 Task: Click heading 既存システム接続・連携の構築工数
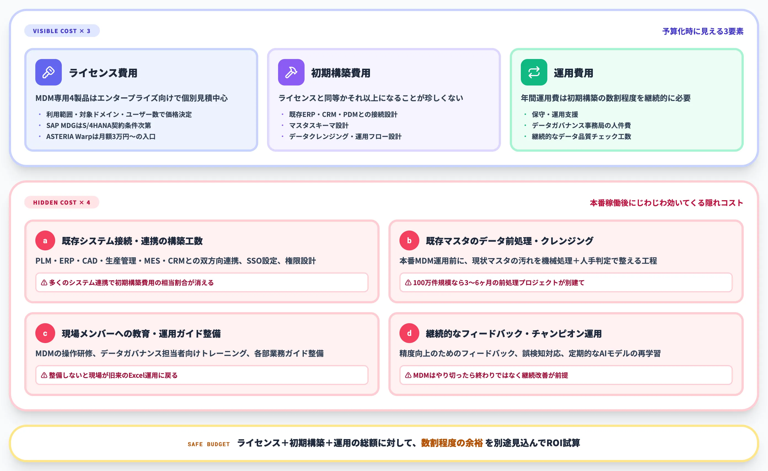coord(132,241)
